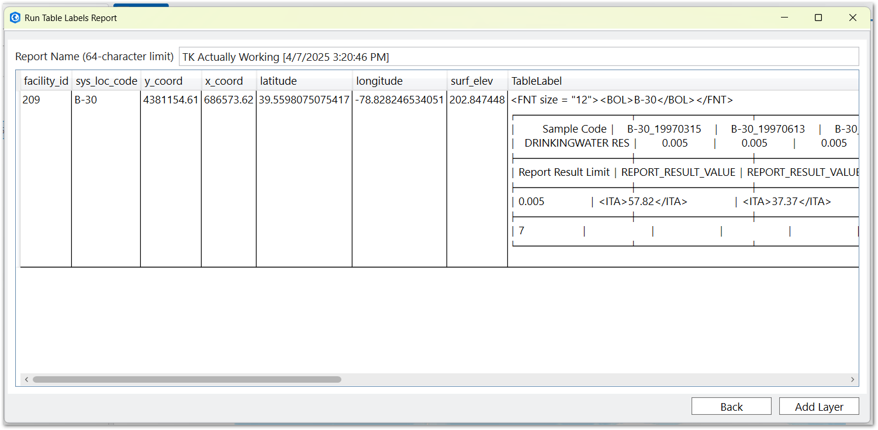878x430 pixels.
Task: Click the sys_loc_code column header
Action: point(106,81)
